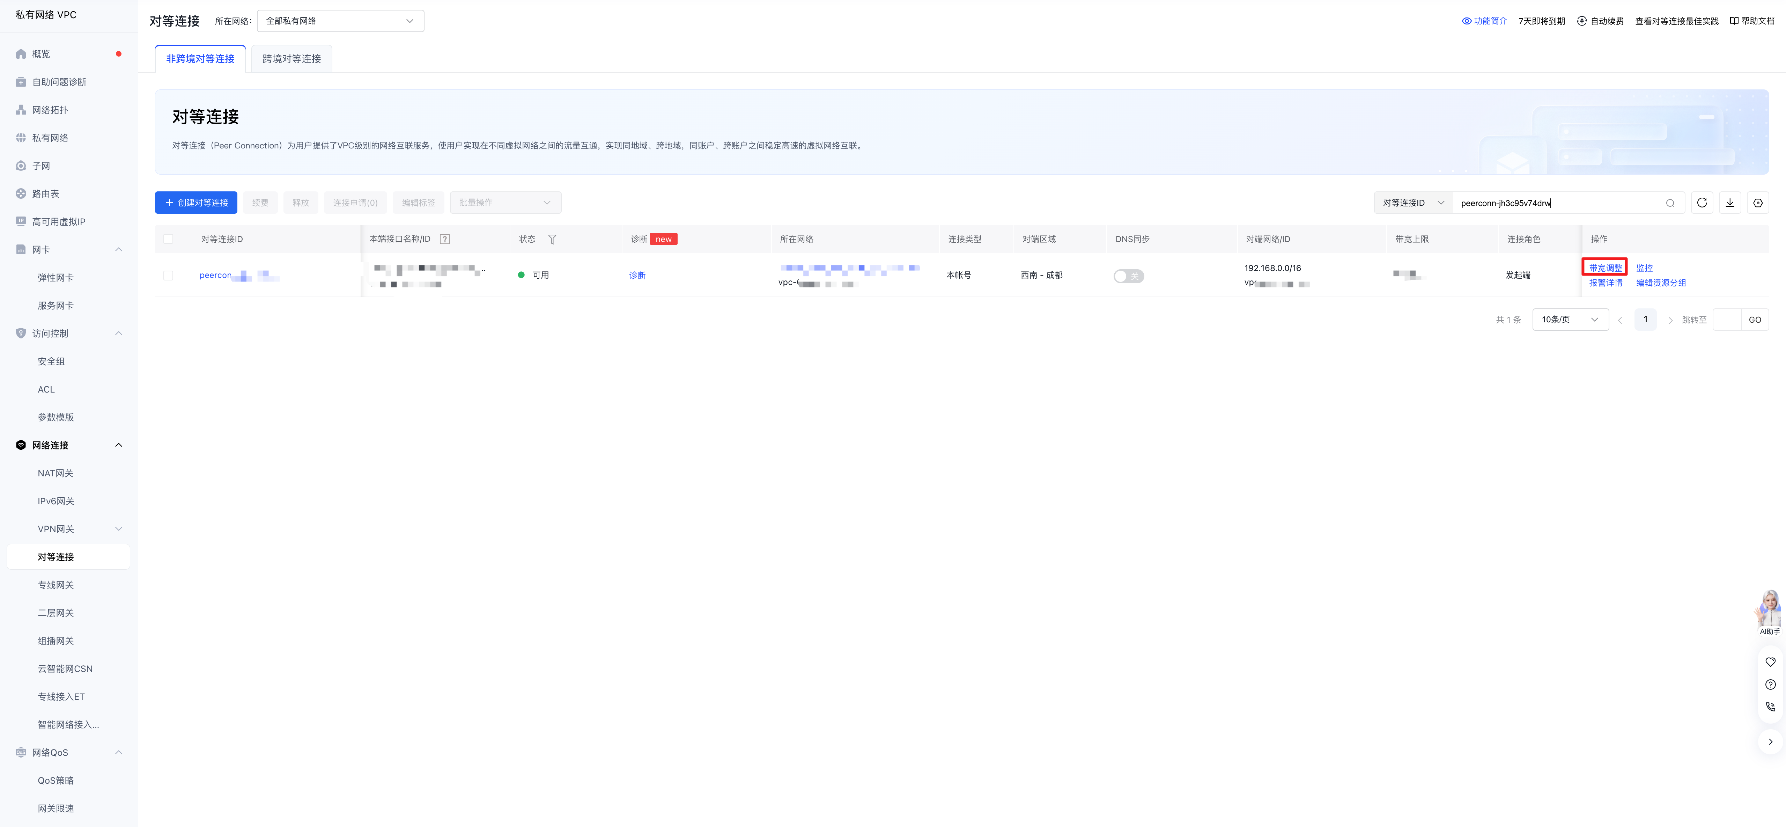
Task: Click the question mark help icon
Action: coord(1770,684)
